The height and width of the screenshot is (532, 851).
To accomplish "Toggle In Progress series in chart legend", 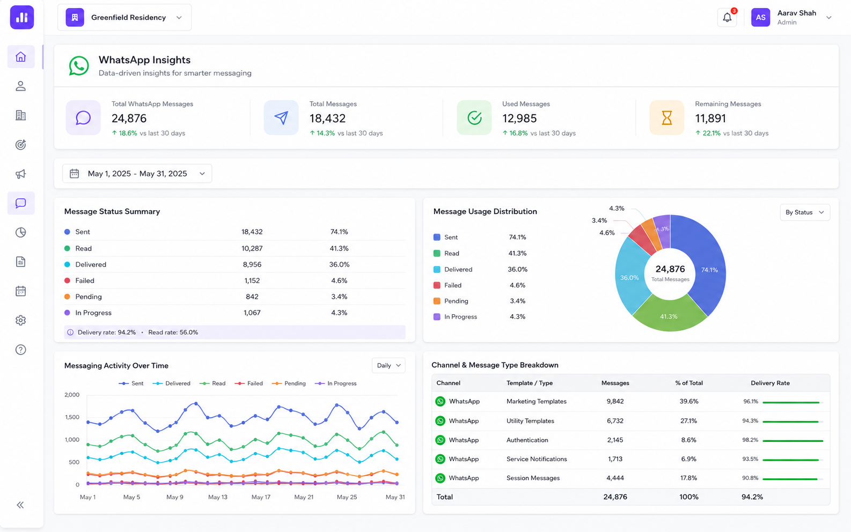I will 335,383.
